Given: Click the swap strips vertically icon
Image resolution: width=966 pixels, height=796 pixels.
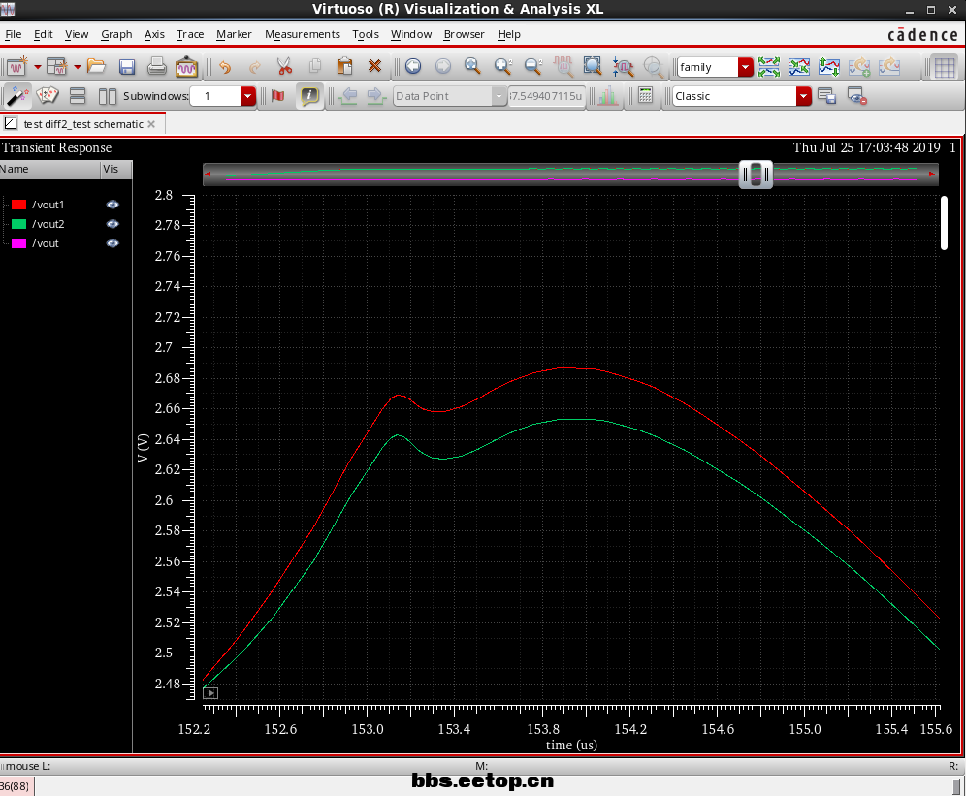Looking at the screenshot, I should 828,67.
